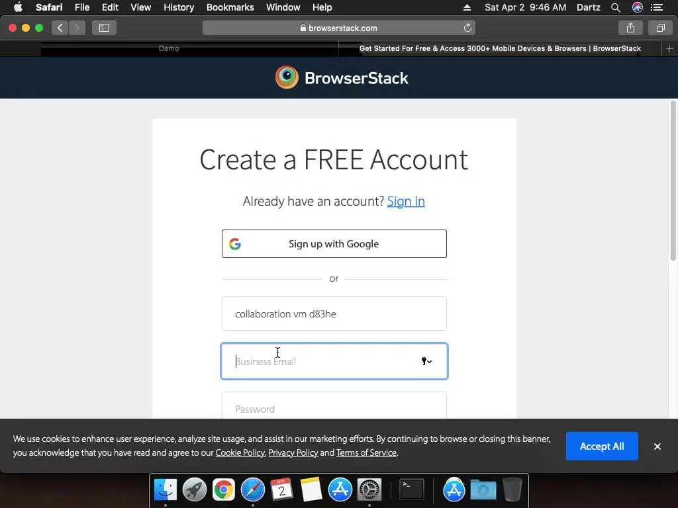This screenshot has width=678, height=508.
Task: Open App Store icon left of System Preferences
Action: tap(340, 490)
